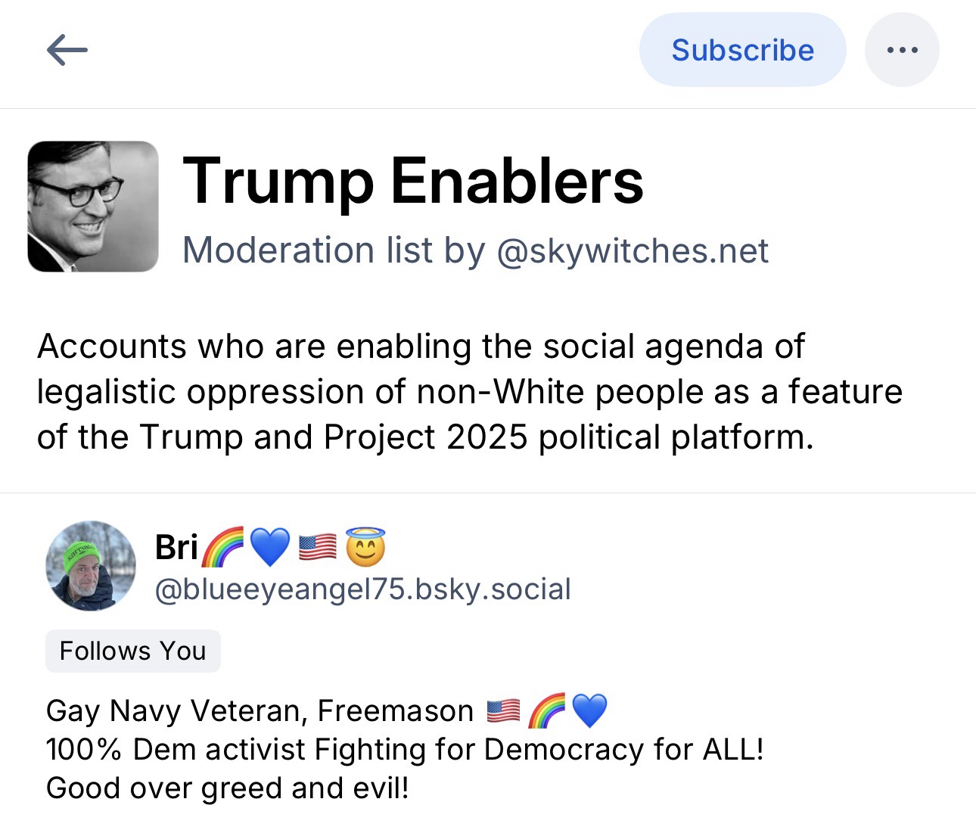Open the @blueeyeangel75.bsky.social handle

click(x=362, y=589)
